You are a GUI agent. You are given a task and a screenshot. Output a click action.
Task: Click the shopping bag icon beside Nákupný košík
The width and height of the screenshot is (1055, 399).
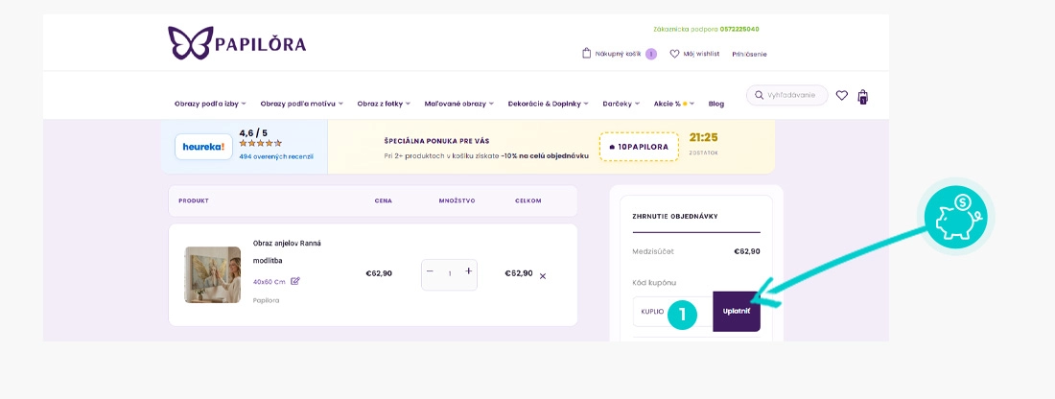tap(586, 53)
